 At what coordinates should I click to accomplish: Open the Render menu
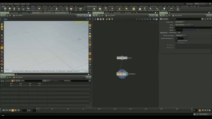(11, 4)
